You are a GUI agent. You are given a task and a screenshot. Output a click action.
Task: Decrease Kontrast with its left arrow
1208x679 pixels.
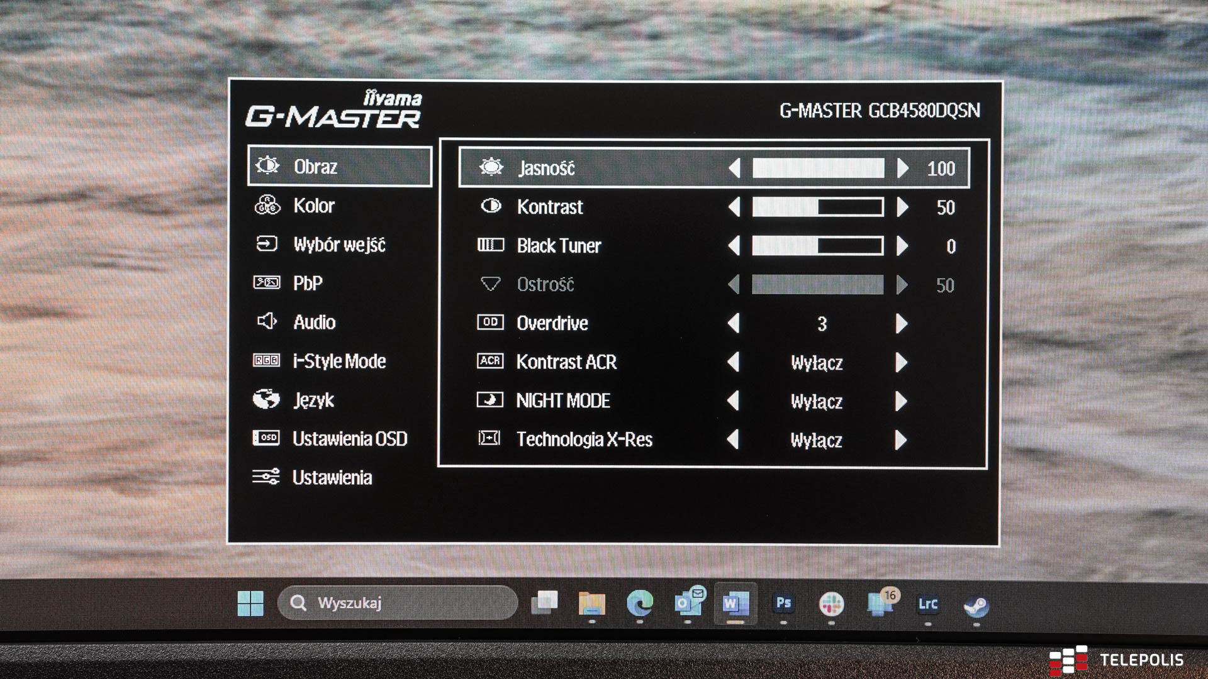click(x=734, y=207)
